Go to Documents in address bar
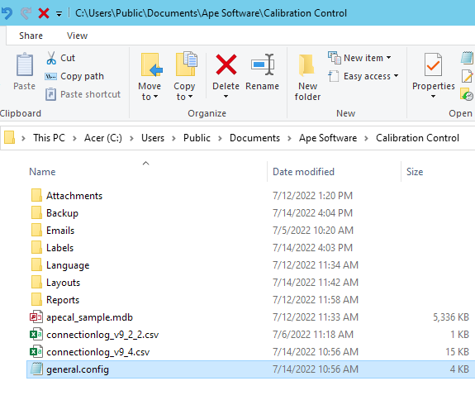This screenshot has width=475, height=400. [254, 138]
